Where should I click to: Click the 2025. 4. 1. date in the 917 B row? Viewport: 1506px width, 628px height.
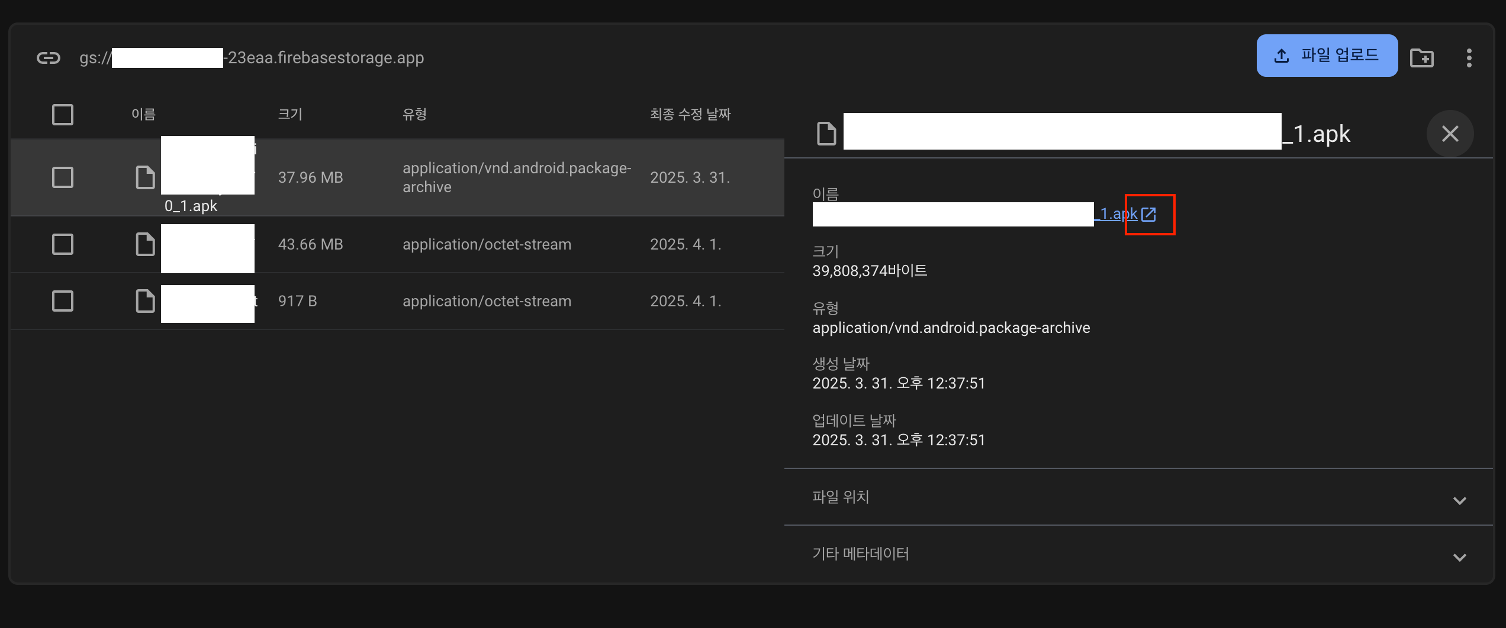(686, 301)
